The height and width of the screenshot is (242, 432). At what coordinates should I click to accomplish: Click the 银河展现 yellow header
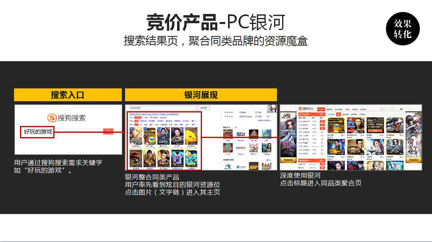point(201,95)
